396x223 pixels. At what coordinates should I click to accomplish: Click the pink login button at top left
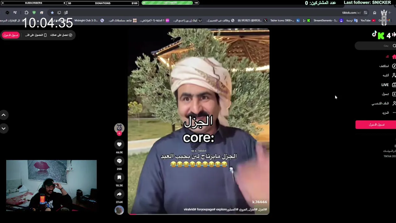[11, 35]
